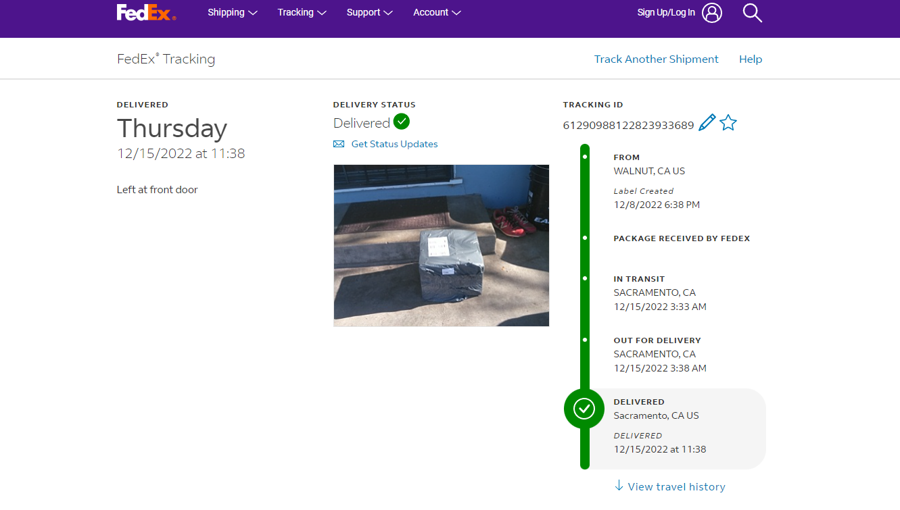Click Get Status Updates link
The image size is (900, 510).
coord(394,144)
